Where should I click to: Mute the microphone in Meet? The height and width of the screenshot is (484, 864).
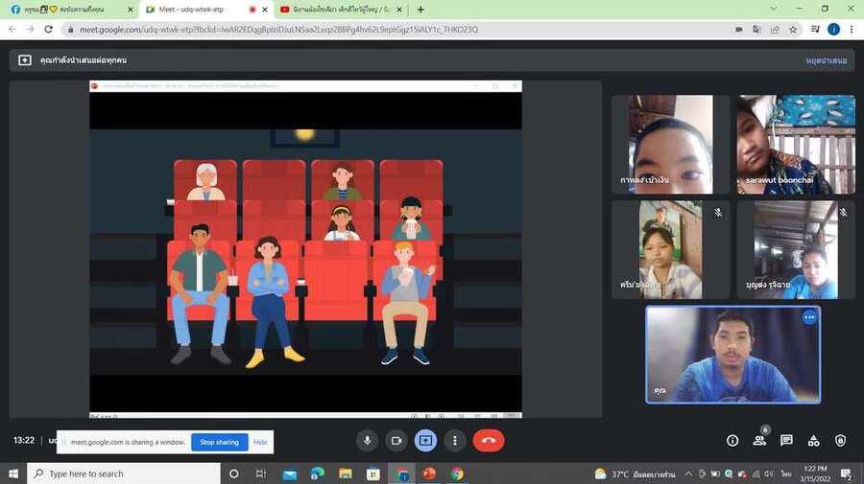367,440
